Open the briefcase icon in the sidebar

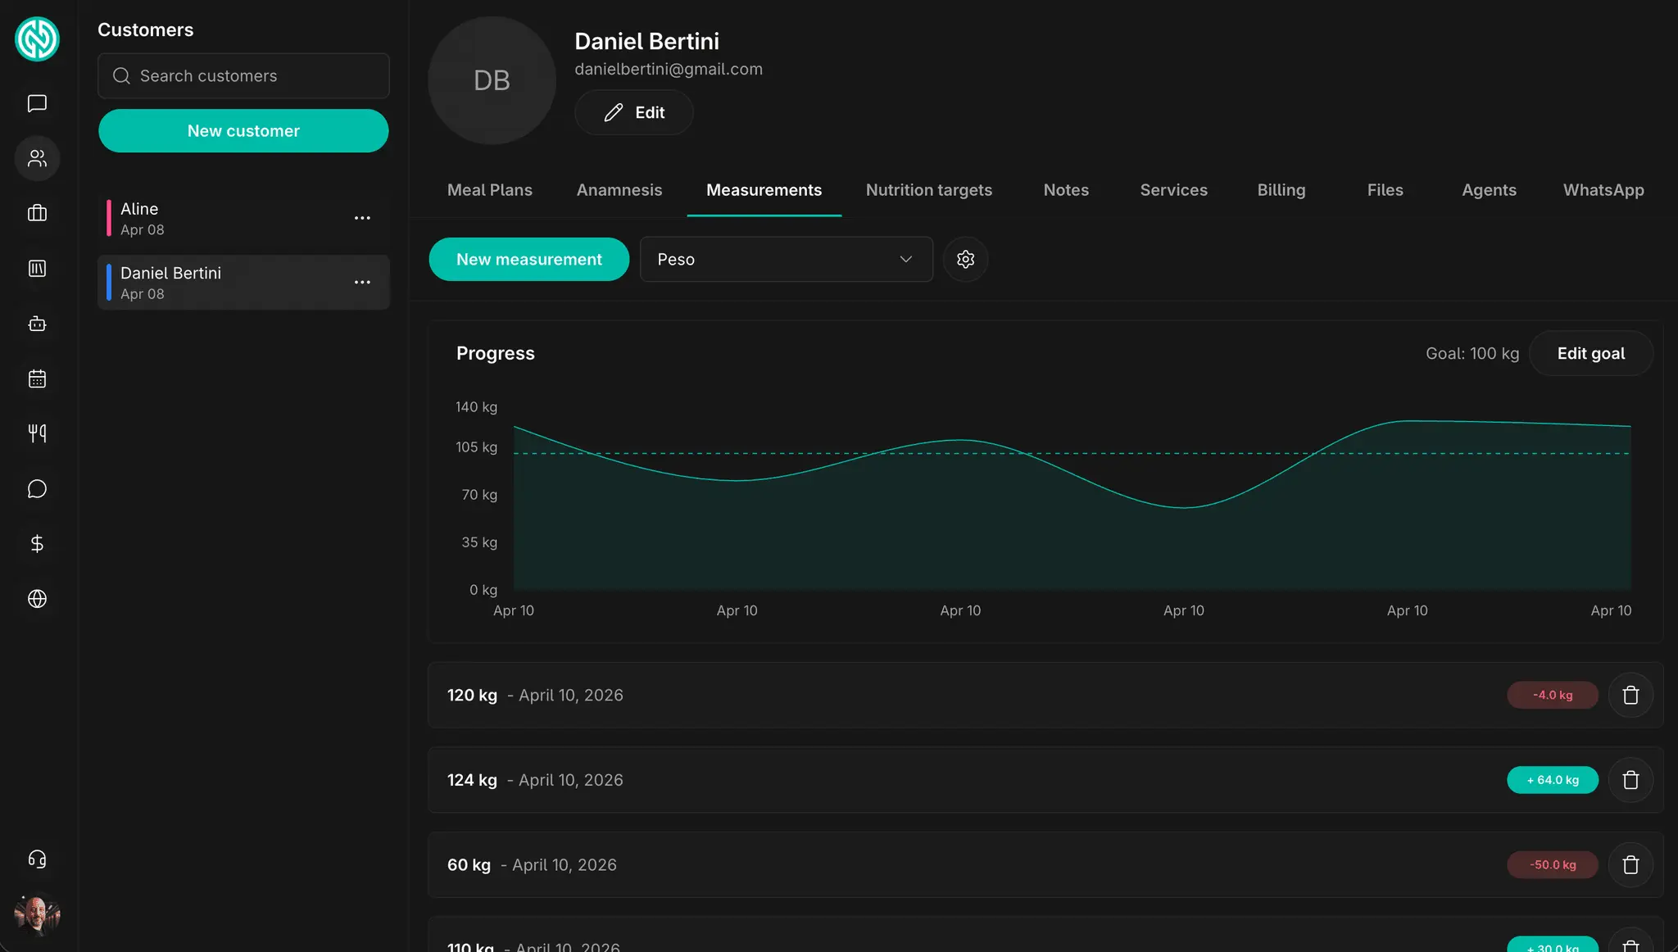coord(37,213)
